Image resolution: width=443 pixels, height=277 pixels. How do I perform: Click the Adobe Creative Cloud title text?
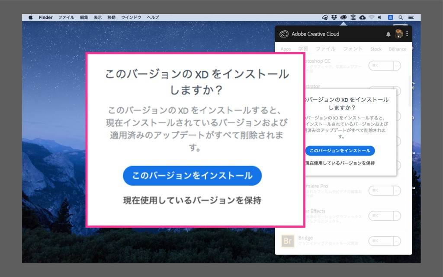315,34
